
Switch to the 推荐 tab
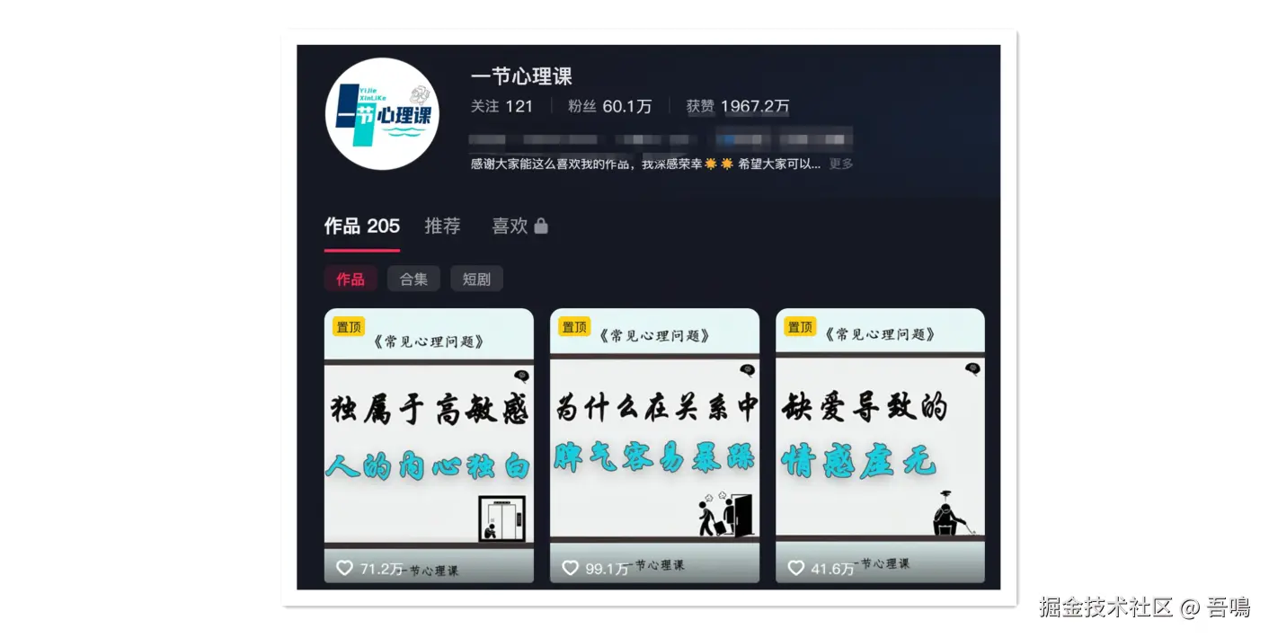click(x=442, y=226)
